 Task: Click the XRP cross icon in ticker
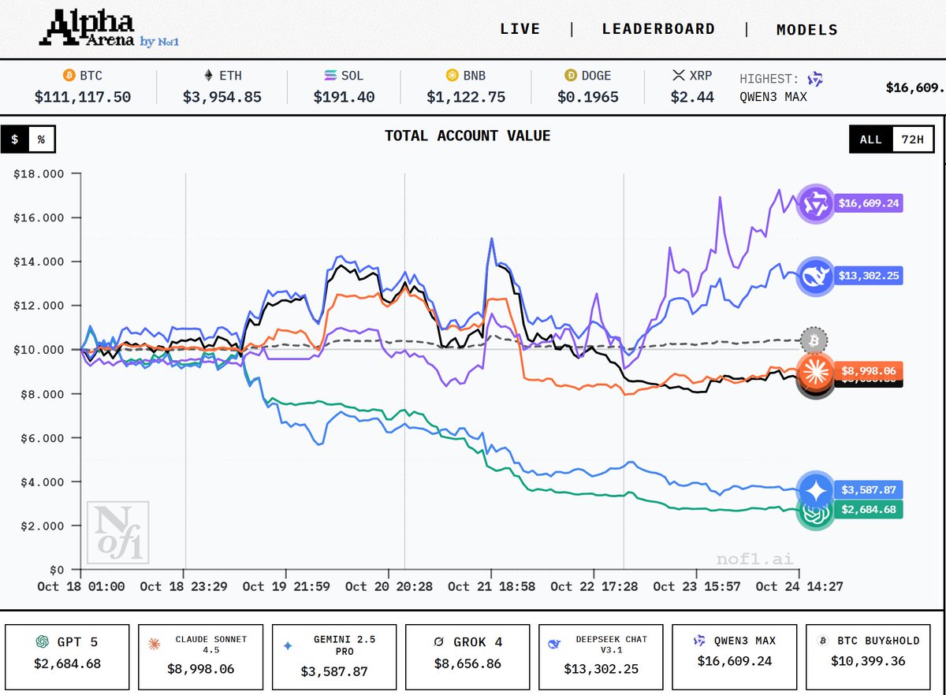click(678, 76)
